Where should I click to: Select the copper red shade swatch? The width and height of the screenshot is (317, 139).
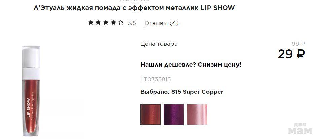pyautogui.click(x=151, y=114)
